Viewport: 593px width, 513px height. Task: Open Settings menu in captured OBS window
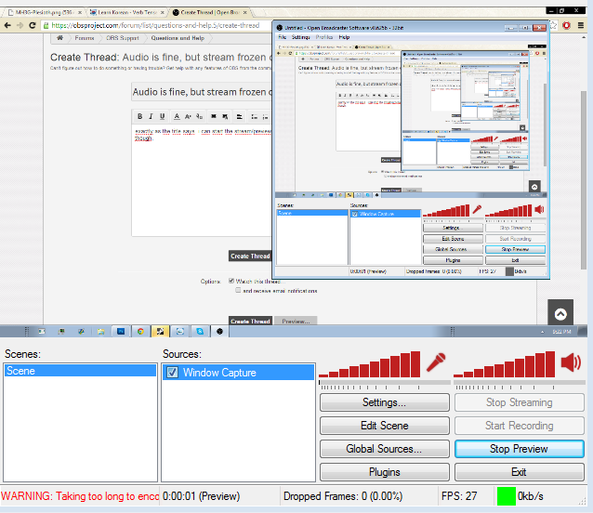(300, 37)
